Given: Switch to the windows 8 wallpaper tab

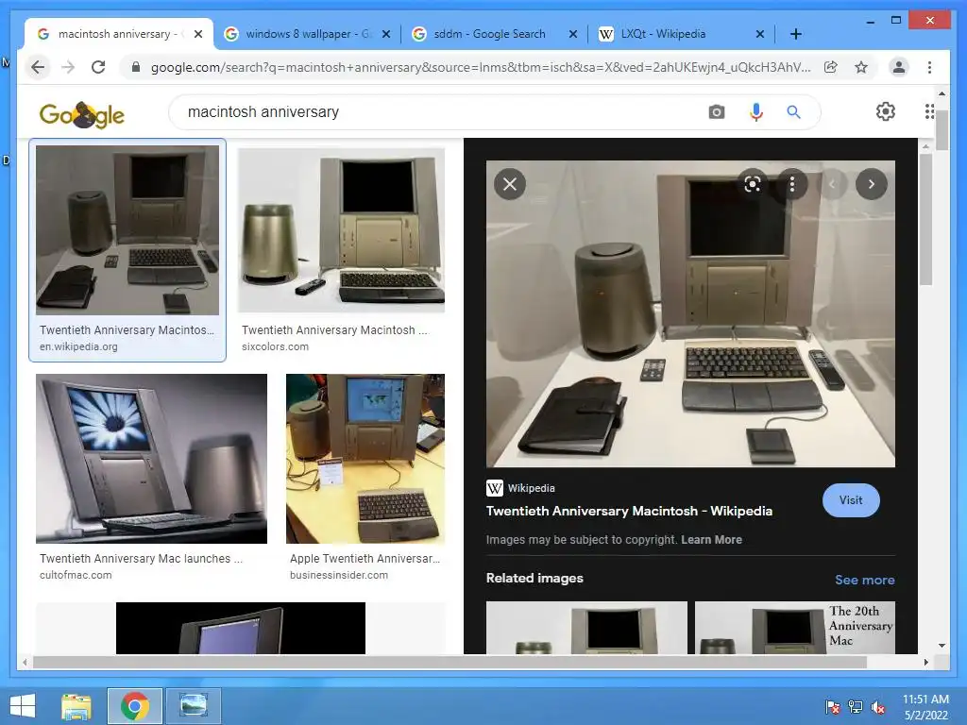Looking at the screenshot, I should point(307,34).
